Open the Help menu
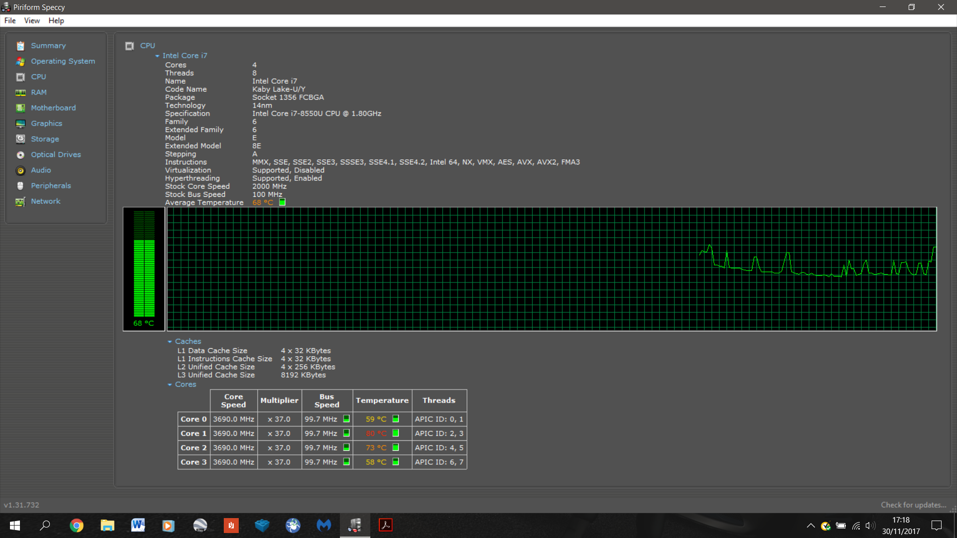 click(56, 20)
